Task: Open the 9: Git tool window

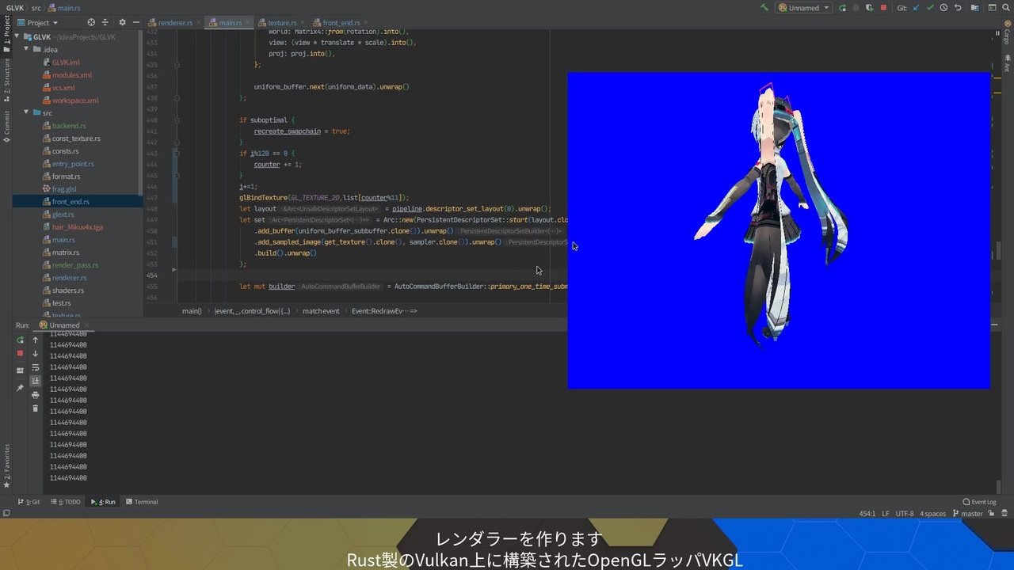Action: tap(29, 502)
